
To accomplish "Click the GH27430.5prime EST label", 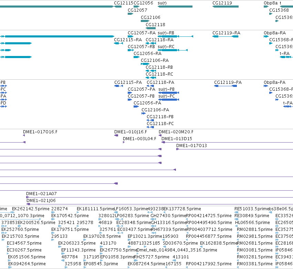I will coord(168,216).
